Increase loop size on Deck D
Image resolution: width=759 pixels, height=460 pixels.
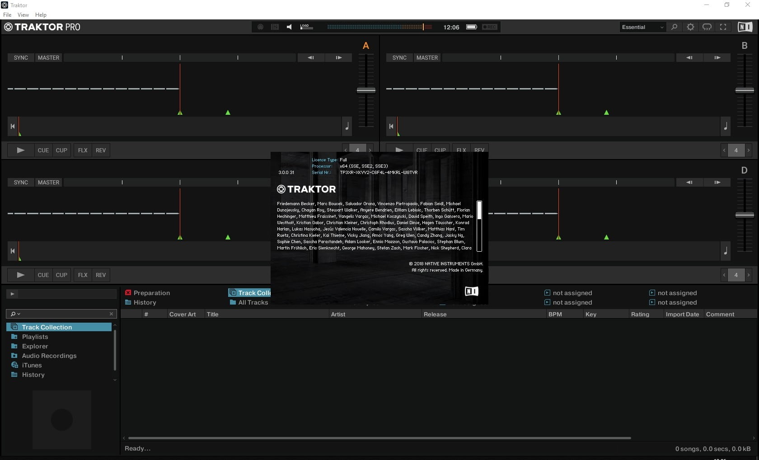[x=749, y=275]
